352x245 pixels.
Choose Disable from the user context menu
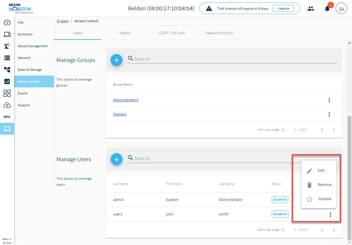319,199
